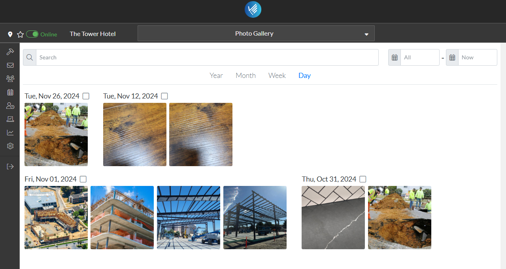Click the logout arrow sidebar icon
This screenshot has width=506, height=269.
click(10, 167)
